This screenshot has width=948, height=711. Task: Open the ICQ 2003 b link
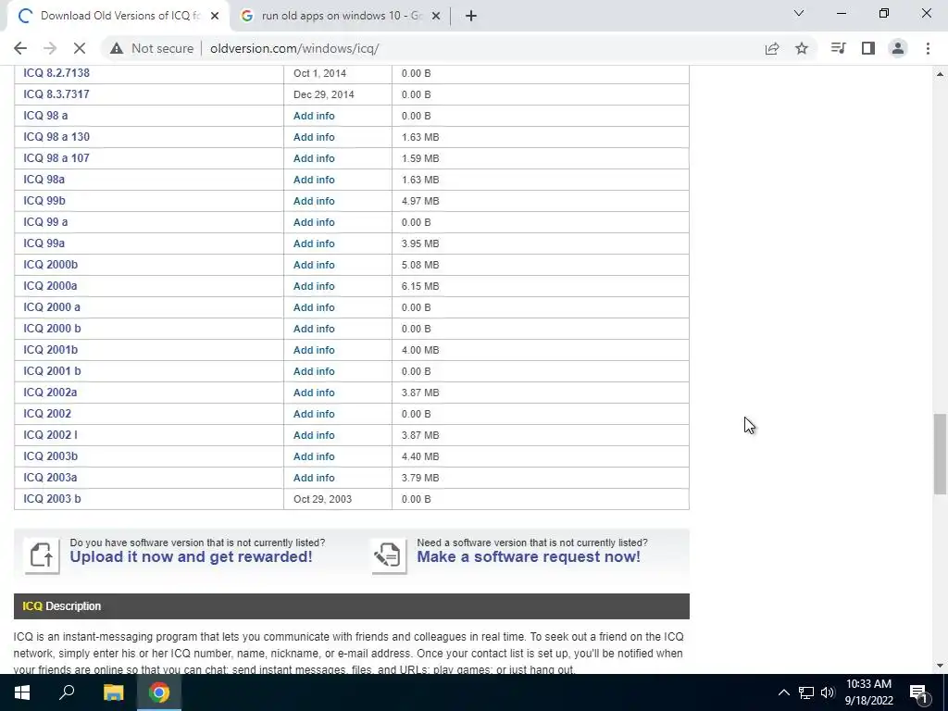pos(52,499)
